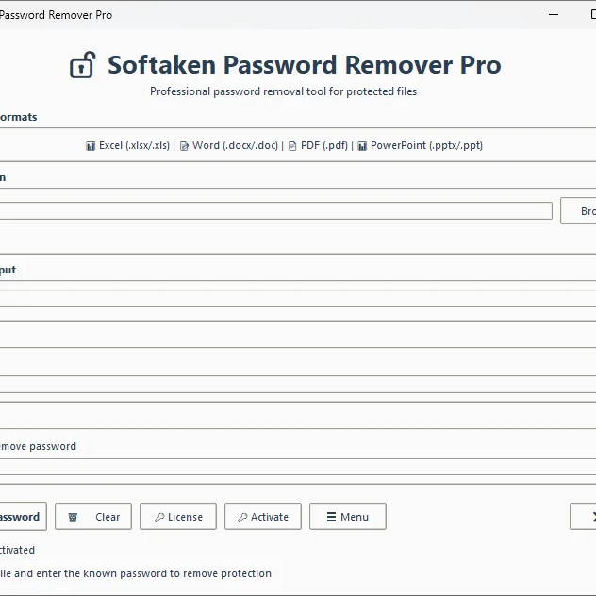Click the professional password removal tool subtitle
Image resolution: width=596 pixels, height=596 pixels.
283,91
